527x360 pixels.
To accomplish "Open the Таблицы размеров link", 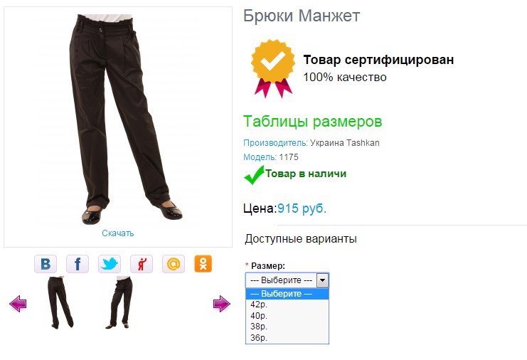I will 312,122.
